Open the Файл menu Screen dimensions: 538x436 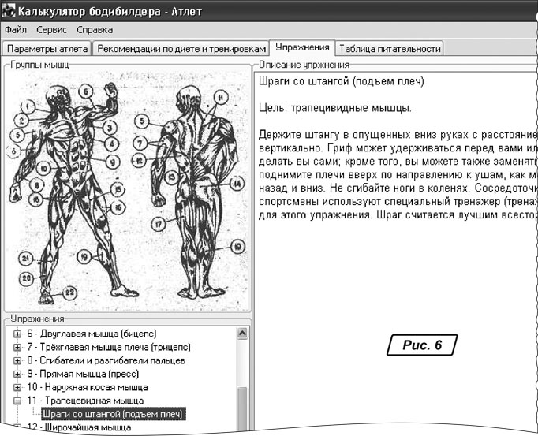pyautogui.click(x=16, y=30)
